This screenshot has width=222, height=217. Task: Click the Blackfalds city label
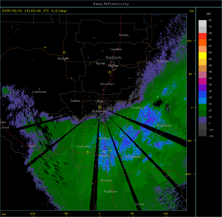(x=114, y=57)
